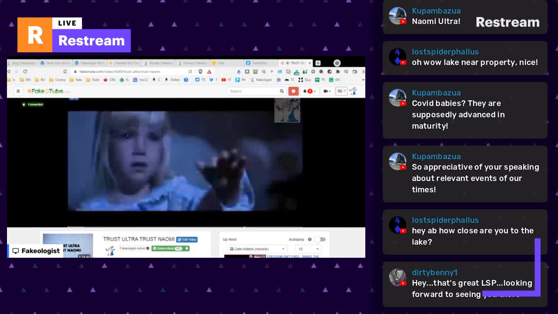Open the nov12 bookmark
558x314 pixels.
click(x=140, y=80)
